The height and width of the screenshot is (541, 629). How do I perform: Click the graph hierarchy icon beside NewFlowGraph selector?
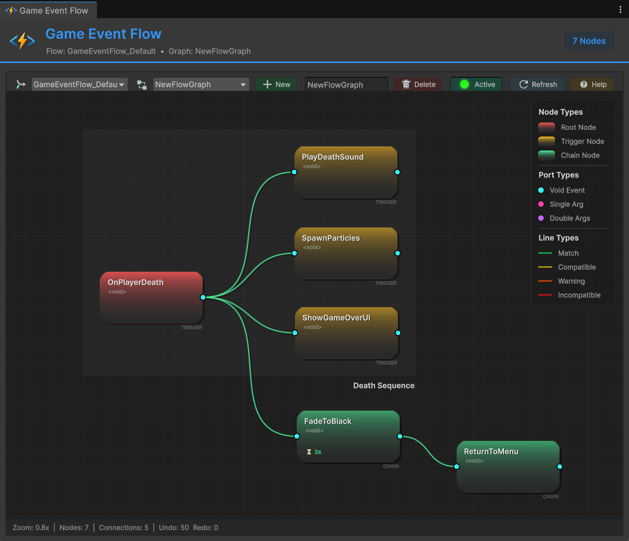click(x=141, y=84)
